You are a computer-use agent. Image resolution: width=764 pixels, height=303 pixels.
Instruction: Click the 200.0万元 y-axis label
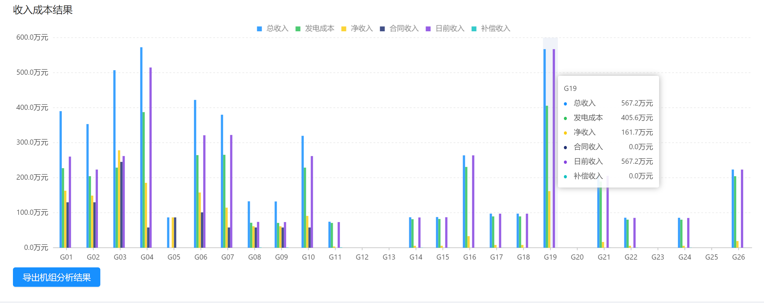click(32, 178)
